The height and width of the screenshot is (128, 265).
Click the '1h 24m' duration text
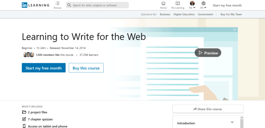pos(41,48)
